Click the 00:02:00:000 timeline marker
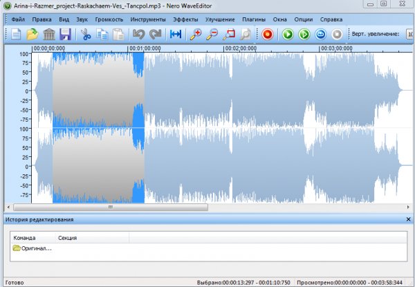Image resolution: width=415 pixels, height=287 pixels. coord(241,48)
